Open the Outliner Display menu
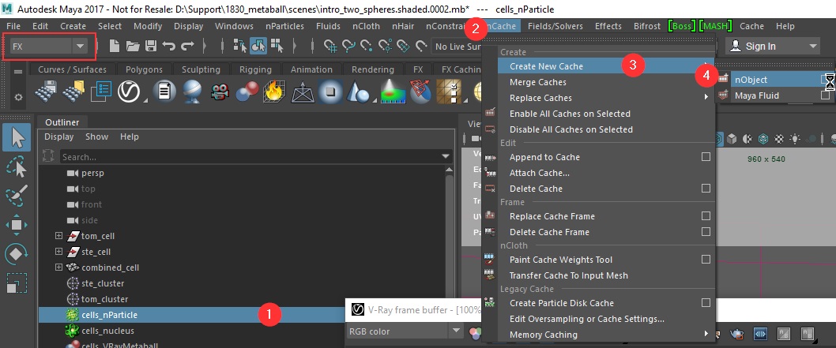This screenshot has width=836, height=348. tap(58, 137)
